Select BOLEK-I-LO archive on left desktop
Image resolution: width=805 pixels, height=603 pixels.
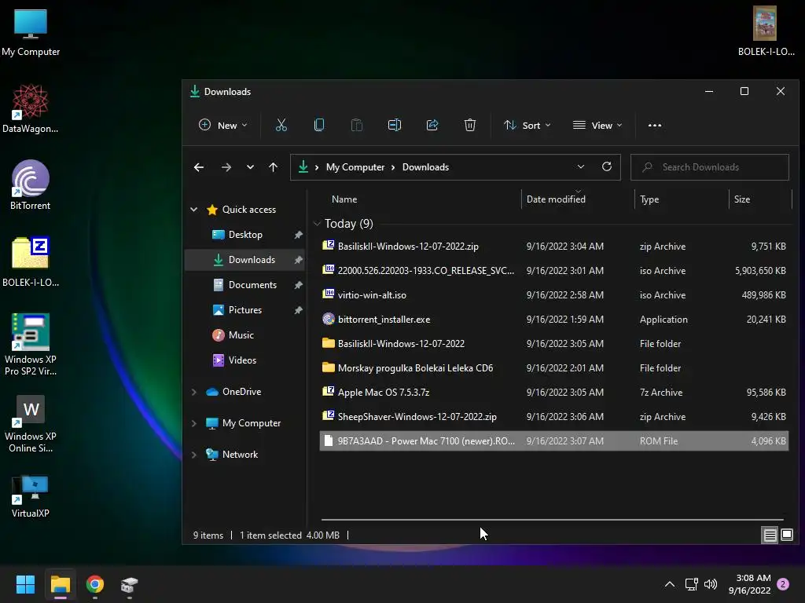[31, 261]
